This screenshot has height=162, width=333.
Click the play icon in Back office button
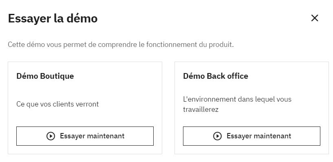tap(218, 136)
